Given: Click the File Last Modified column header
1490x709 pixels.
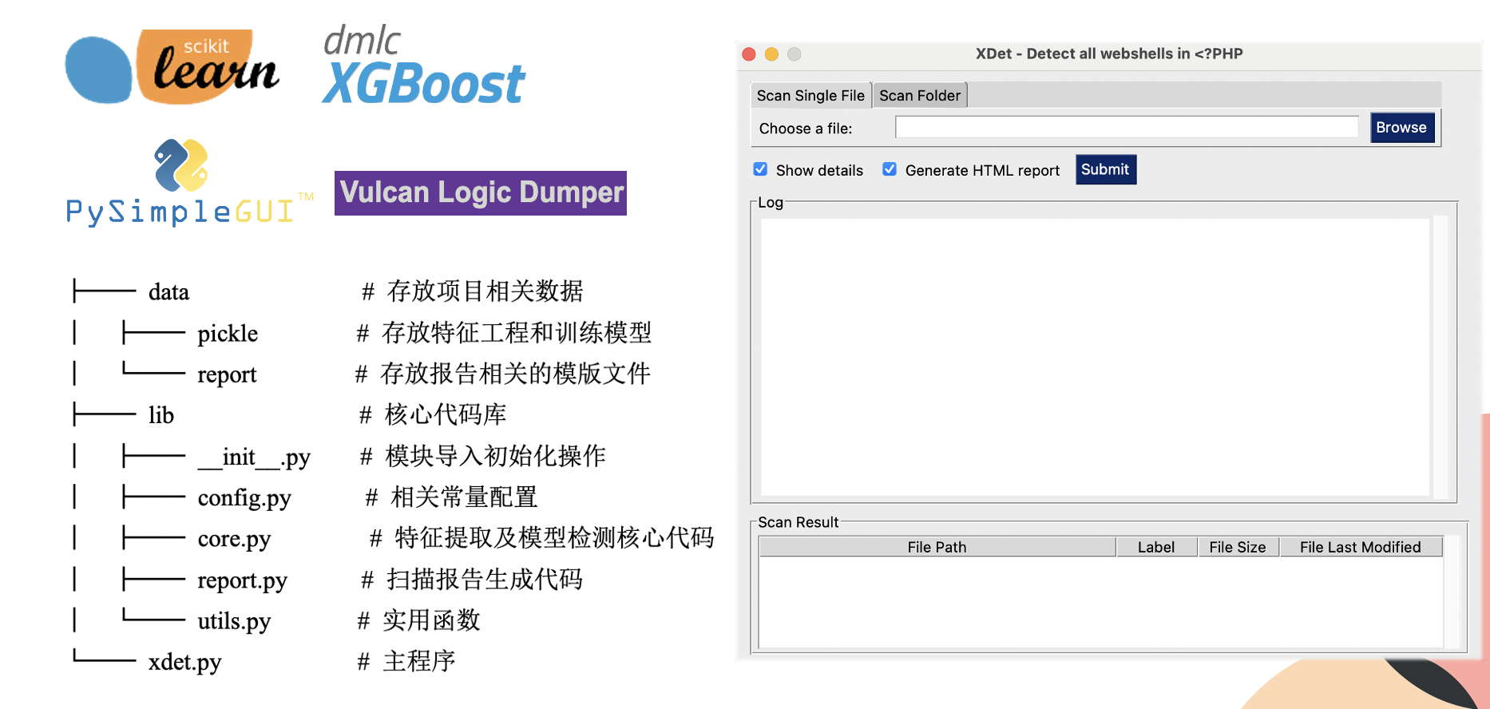Looking at the screenshot, I should click(1361, 547).
